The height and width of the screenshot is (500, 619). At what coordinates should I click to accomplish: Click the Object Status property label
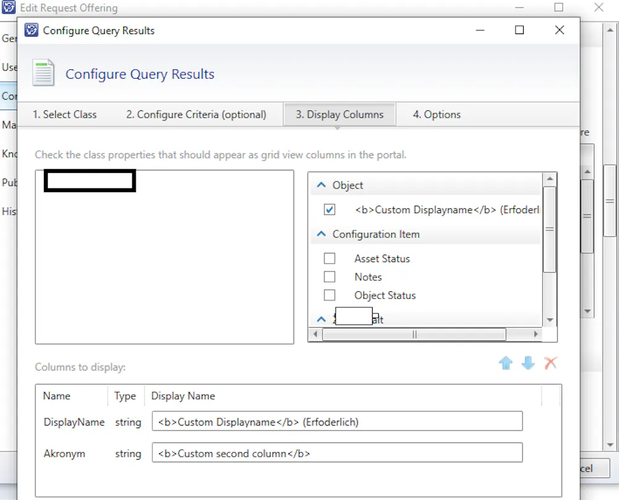(385, 296)
